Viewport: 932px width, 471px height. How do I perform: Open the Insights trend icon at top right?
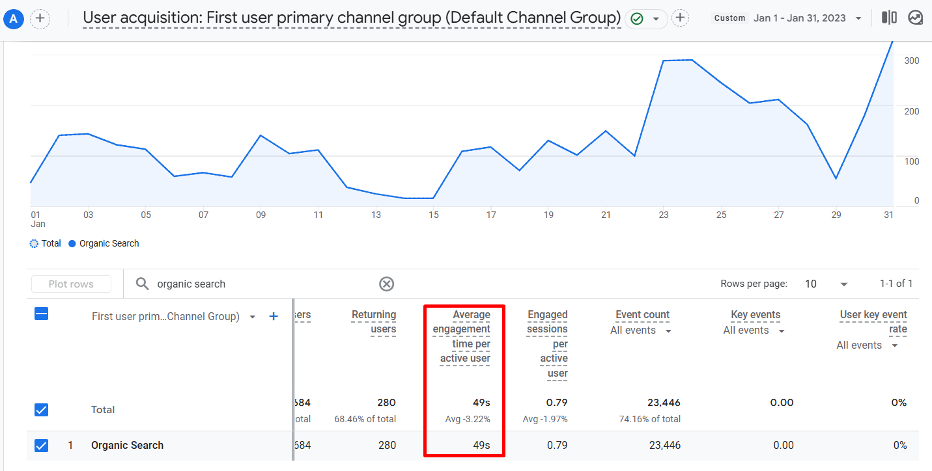tap(916, 18)
